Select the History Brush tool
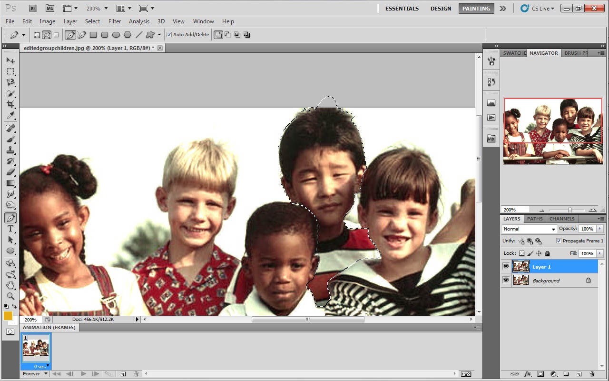 tap(10, 161)
